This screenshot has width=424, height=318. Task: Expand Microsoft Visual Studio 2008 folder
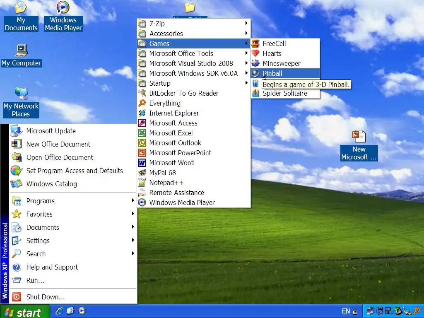coord(194,63)
